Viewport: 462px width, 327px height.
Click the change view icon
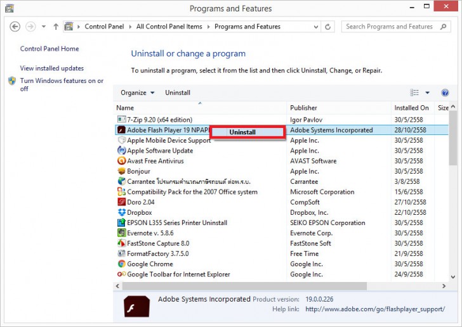point(414,93)
